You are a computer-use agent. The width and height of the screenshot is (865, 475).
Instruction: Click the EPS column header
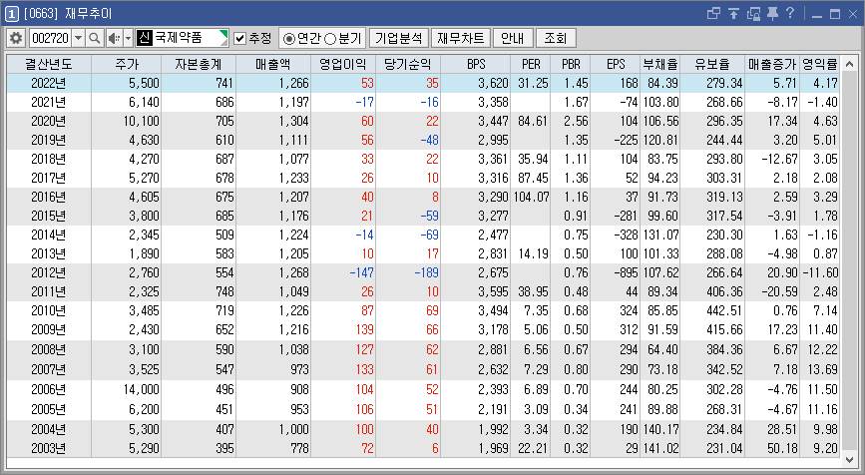pyautogui.click(x=616, y=64)
